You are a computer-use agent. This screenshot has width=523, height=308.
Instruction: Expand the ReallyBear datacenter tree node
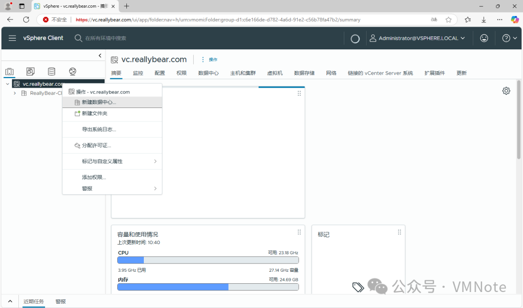click(15, 93)
